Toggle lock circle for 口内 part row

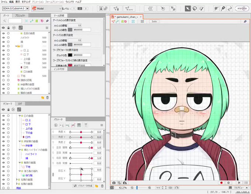click(8, 68)
